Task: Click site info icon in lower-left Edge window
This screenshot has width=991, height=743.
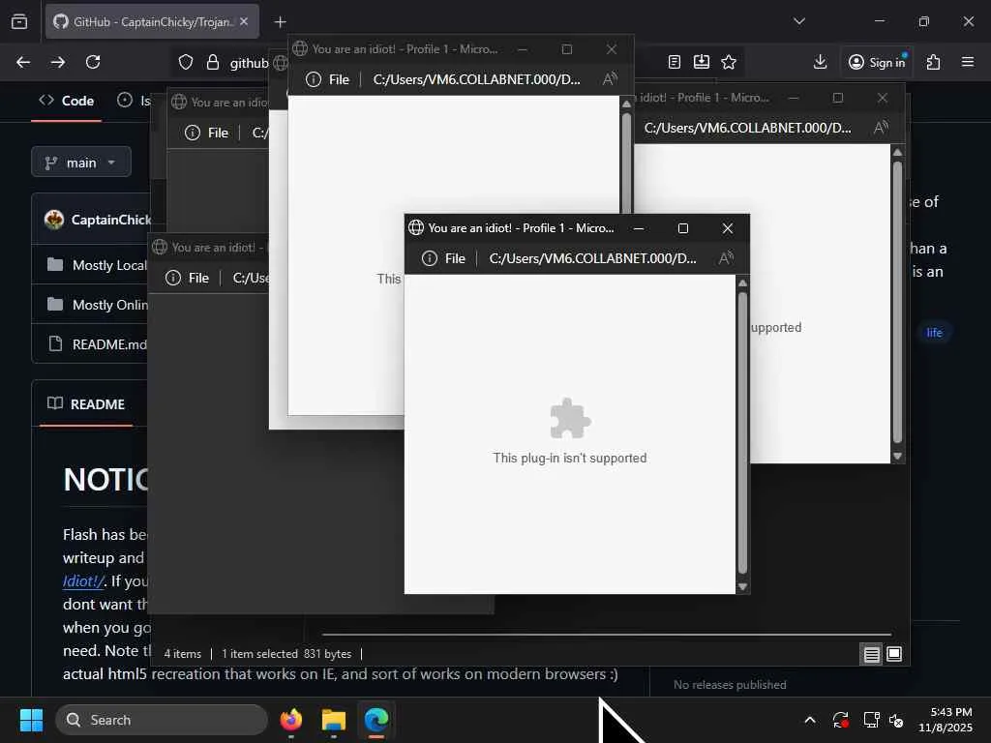Action: [x=172, y=278]
